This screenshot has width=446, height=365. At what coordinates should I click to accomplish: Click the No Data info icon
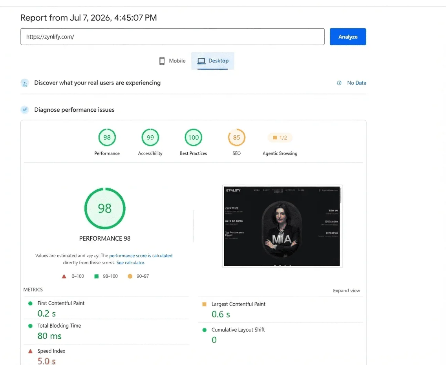pos(339,83)
